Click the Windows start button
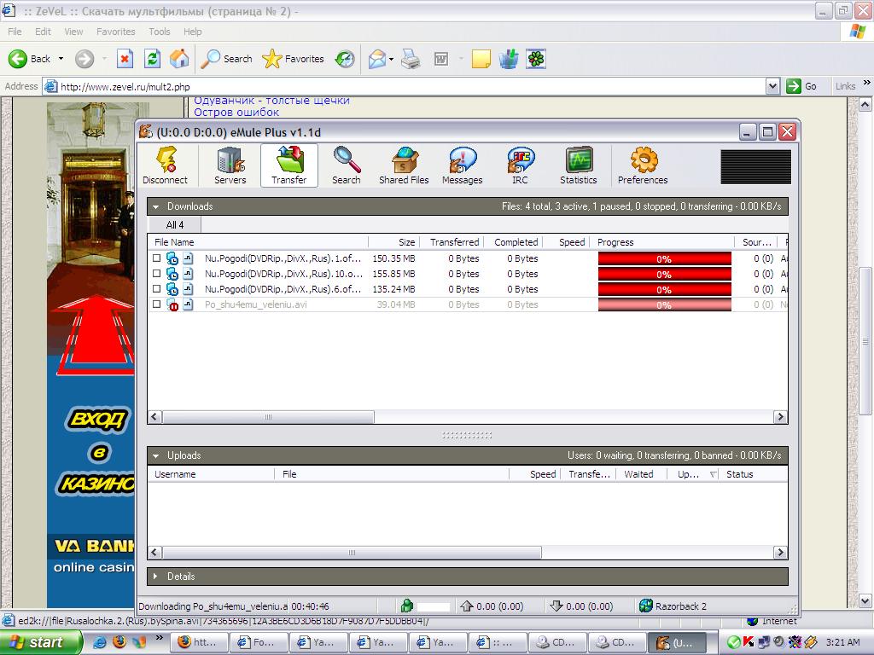 (x=39, y=642)
